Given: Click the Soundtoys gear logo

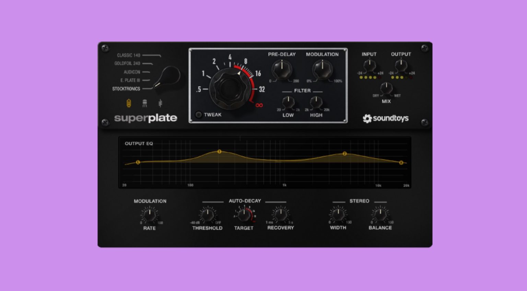Looking at the screenshot, I should click(x=368, y=118).
